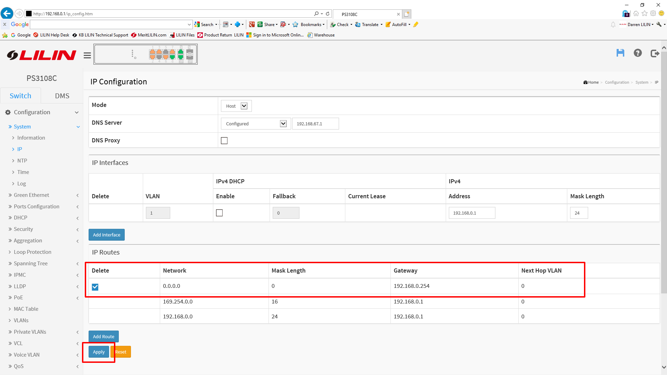
Task: Open the help question mark icon
Action: pyautogui.click(x=637, y=53)
